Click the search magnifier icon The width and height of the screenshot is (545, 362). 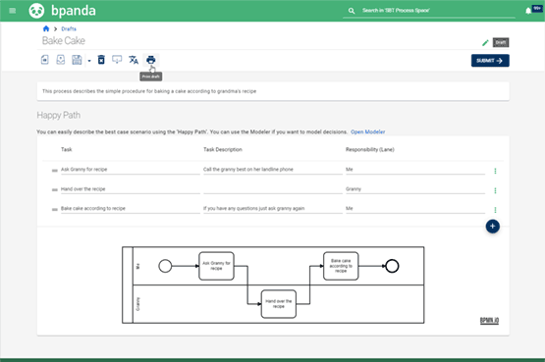tap(352, 11)
